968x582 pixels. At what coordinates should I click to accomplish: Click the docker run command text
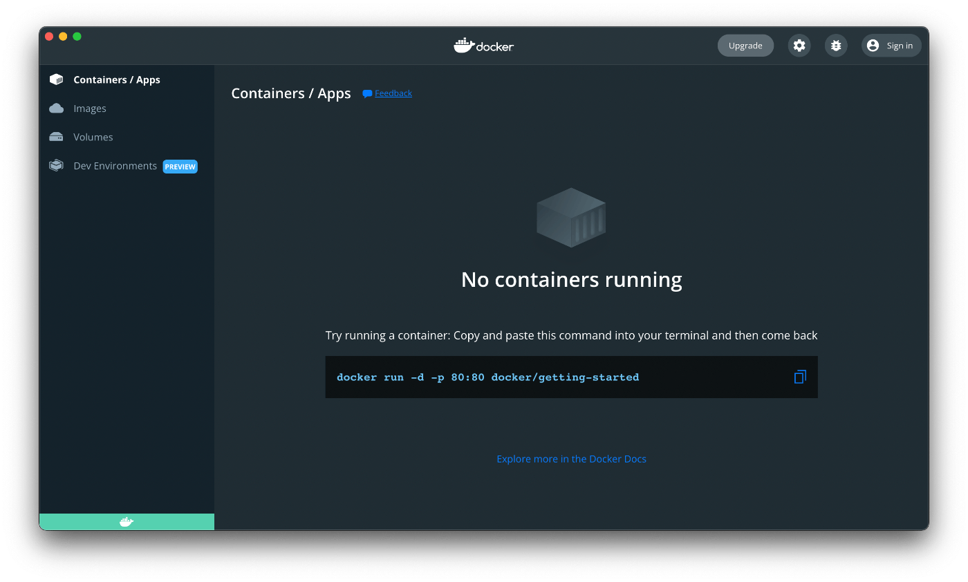487,377
